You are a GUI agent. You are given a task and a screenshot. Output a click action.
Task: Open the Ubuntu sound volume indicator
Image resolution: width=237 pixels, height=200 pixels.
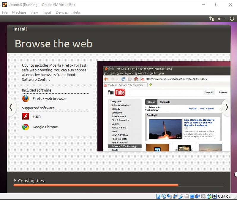click(x=221, y=19)
